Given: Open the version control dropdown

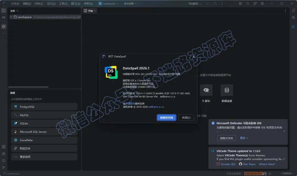Looking at the screenshot, I should pos(130,3).
